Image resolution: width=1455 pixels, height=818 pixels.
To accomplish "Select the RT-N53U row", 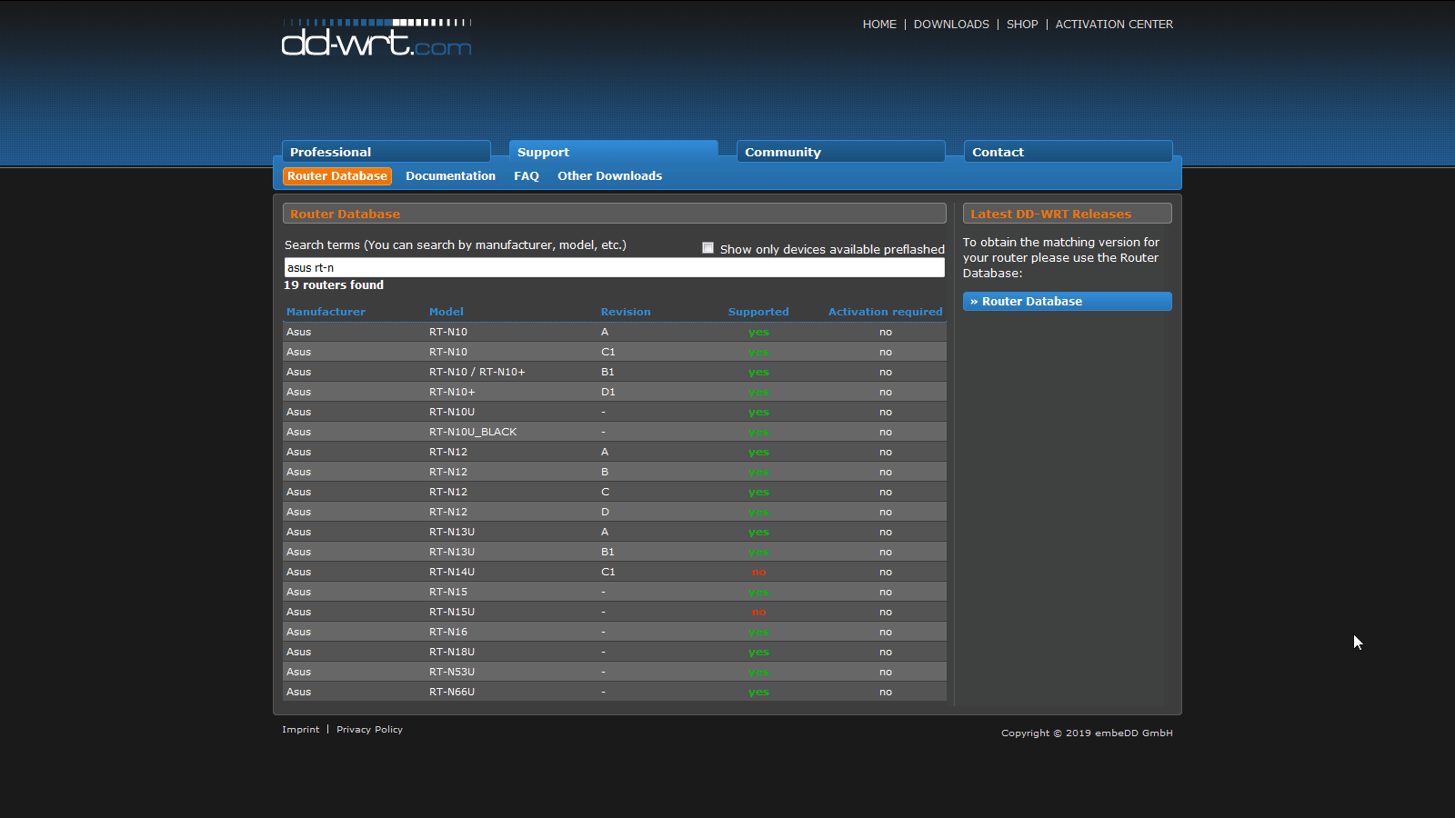I will pyautogui.click(x=615, y=672).
